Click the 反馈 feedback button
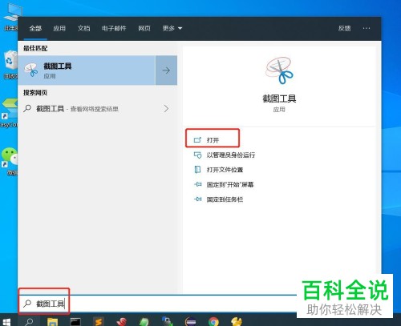 coord(344,28)
